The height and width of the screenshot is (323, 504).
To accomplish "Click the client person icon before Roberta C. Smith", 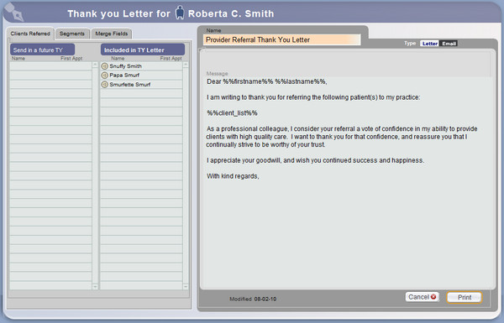I will pyautogui.click(x=180, y=13).
